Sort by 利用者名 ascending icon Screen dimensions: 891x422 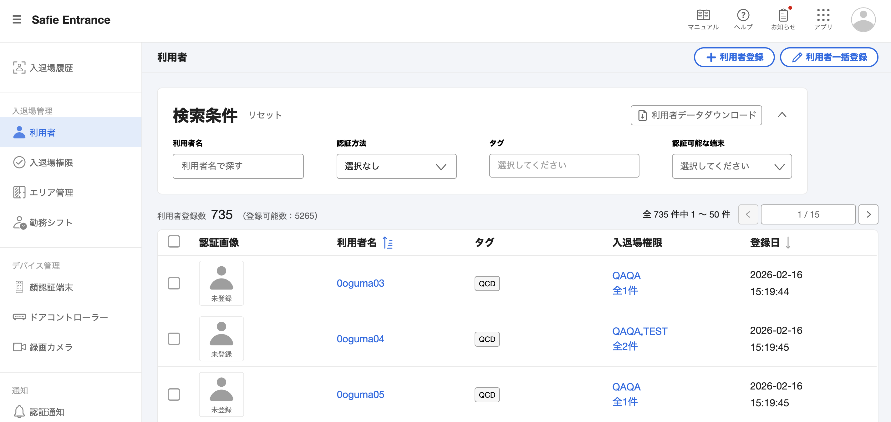click(388, 243)
